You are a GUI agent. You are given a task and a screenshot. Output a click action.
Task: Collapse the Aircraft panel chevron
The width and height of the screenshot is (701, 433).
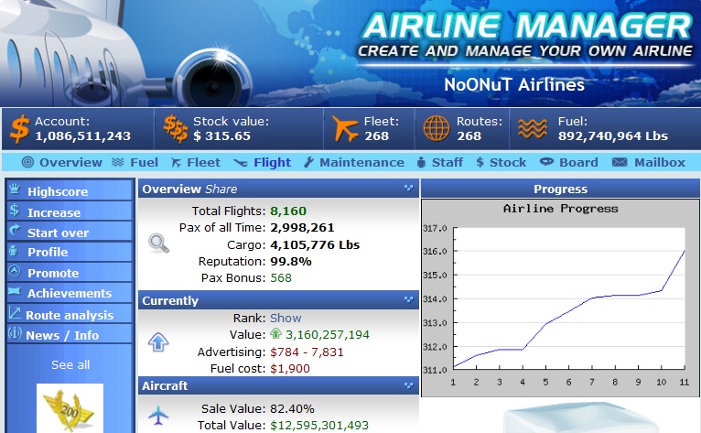click(x=409, y=385)
